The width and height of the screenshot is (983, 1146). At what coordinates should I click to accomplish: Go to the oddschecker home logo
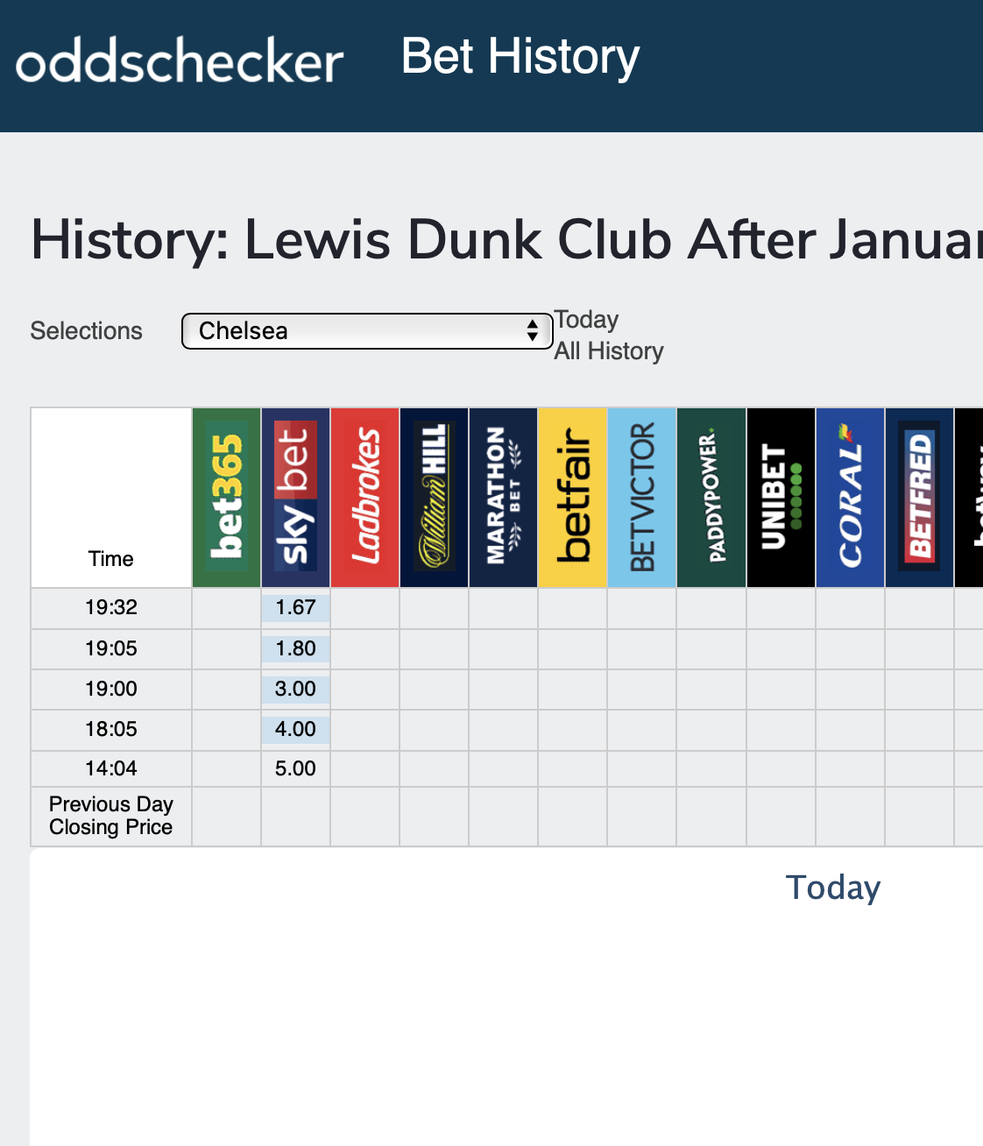[180, 61]
